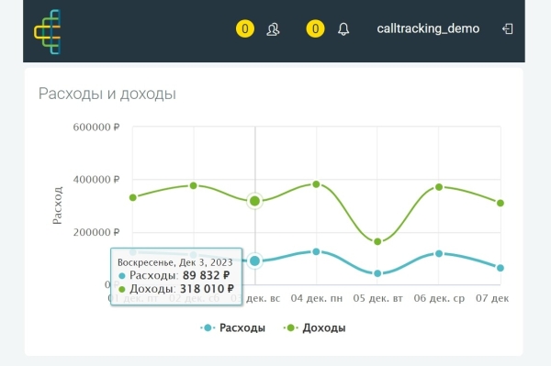Select the Расходы point for 06 дек. ср
This screenshot has width=551, height=366.
tap(439, 253)
